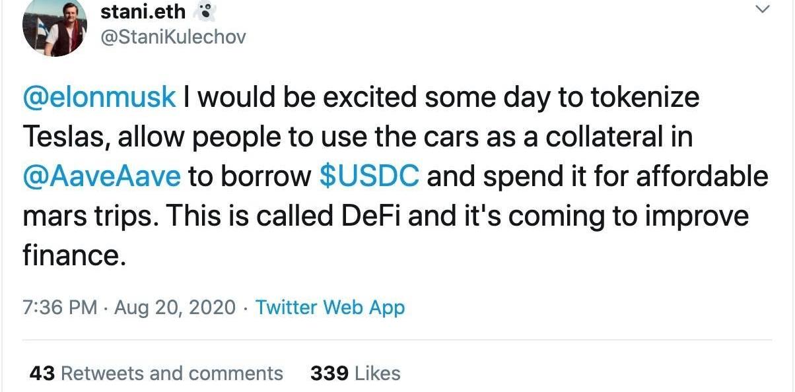
Task: Show the Likes list
Action: point(378,374)
